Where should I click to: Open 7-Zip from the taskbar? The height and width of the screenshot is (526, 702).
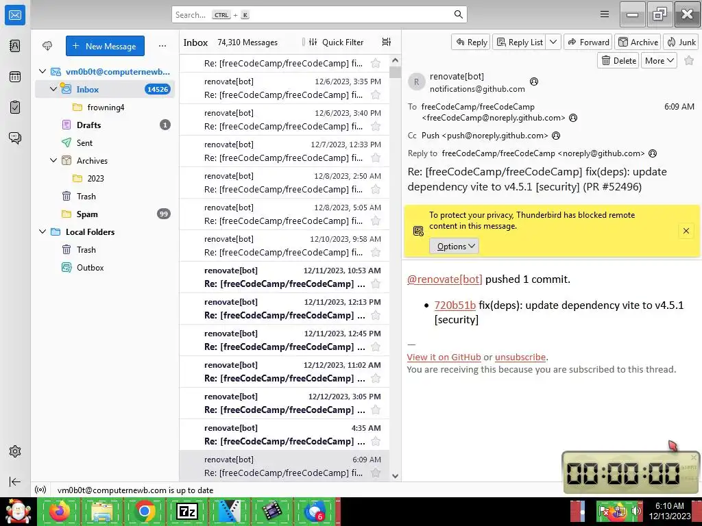[x=187, y=511]
